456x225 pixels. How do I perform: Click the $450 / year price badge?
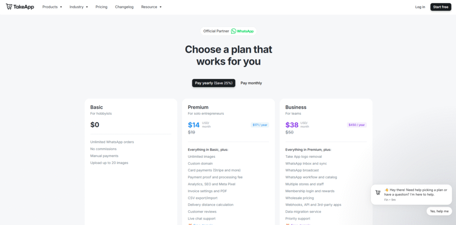click(357, 125)
